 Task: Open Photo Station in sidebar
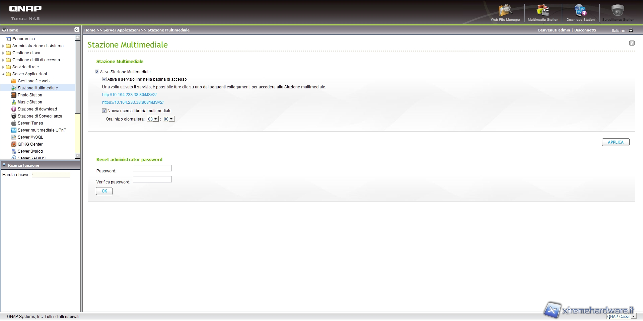(30, 95)
